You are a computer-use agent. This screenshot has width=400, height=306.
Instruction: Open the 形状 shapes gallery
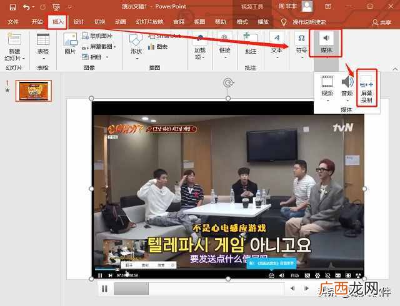pos(136,47)
